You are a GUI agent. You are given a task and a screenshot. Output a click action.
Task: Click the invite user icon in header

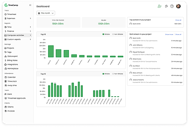click(x=160, y=6)
